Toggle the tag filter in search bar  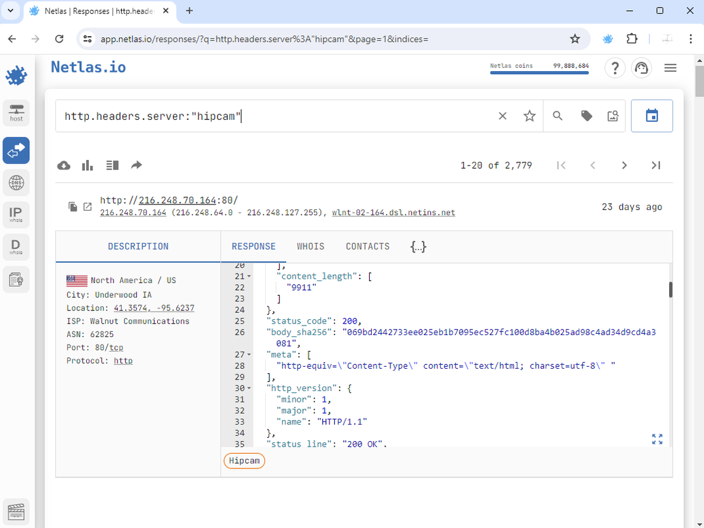(586, 115)
